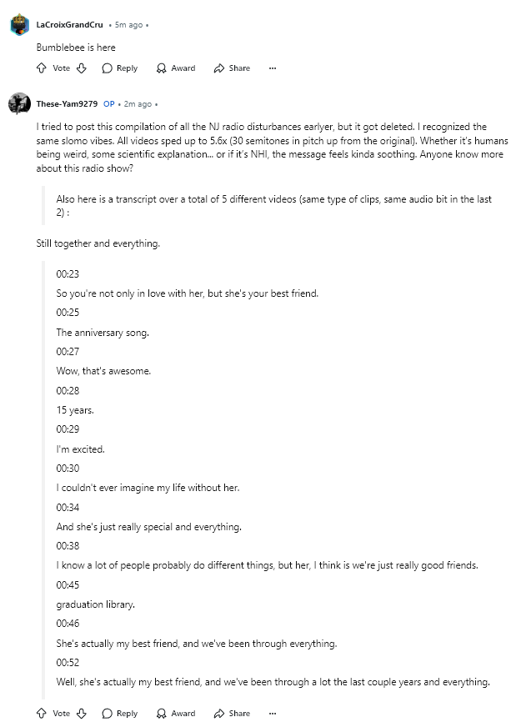Image resolution: width=516 pixels, height=722 pixels.
Task: Downvote LaCroixGrandCru's comment
Action: coord(82,68)
